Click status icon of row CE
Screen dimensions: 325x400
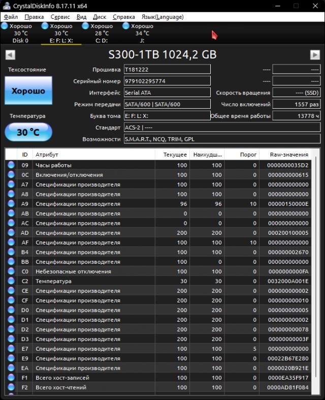[x=11, y=291]
